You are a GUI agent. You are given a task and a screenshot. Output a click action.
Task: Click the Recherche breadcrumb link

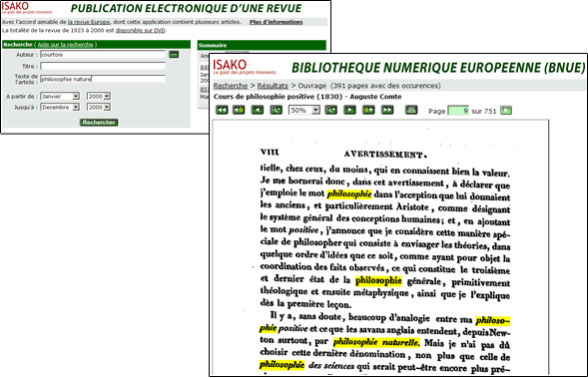(231, 86)
